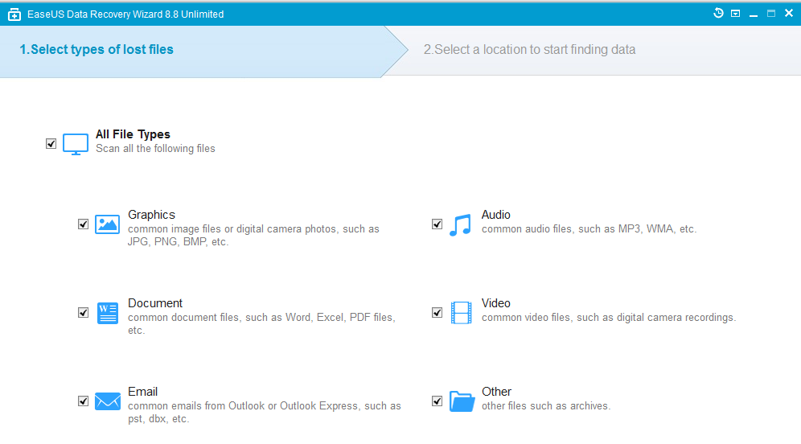This screenshot has height=444, width=801.
Task: Click the Audio label text
Action: 496,215
